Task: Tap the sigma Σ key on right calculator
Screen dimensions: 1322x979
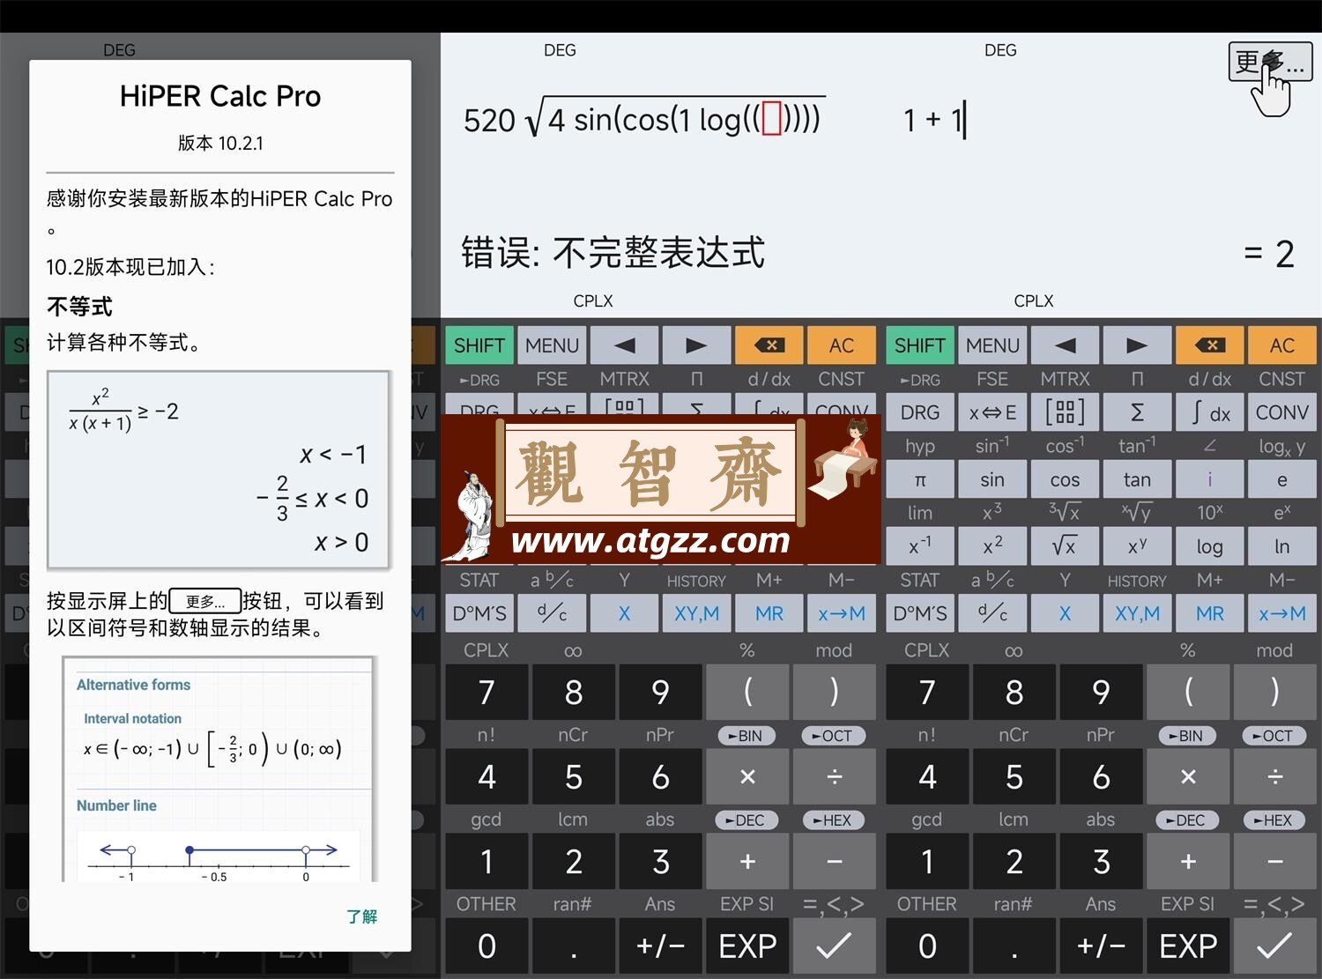Action: point(1137,412)
